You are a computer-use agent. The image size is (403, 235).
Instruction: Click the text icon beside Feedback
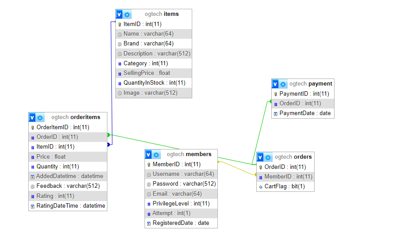coord(32,187)
